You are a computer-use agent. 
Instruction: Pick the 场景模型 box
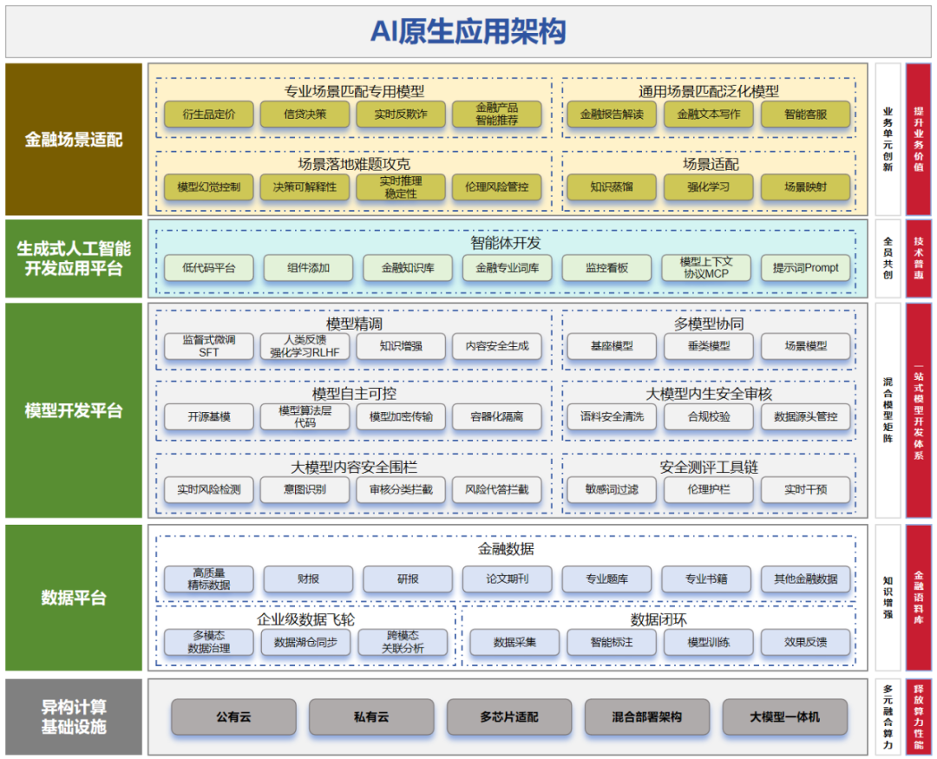(x=805, y=346)
